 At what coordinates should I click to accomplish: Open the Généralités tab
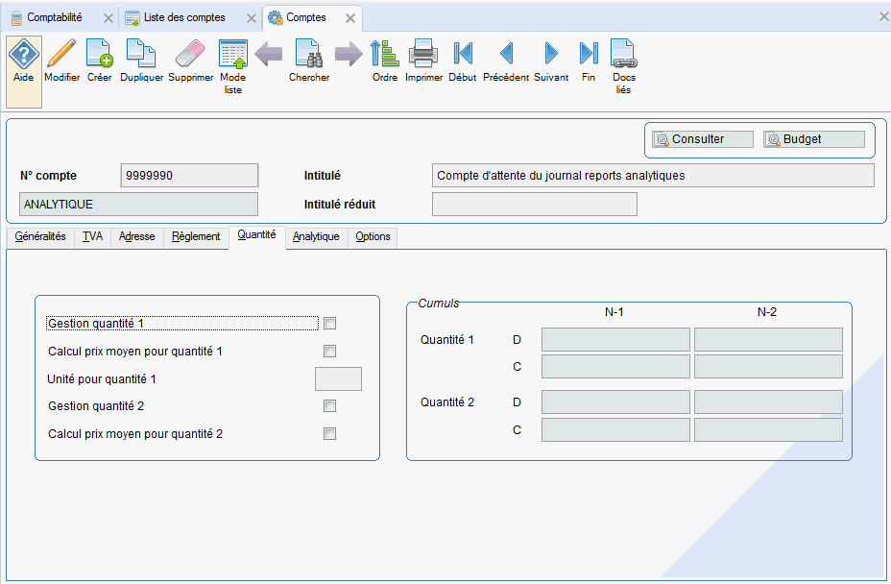(40, 236)
